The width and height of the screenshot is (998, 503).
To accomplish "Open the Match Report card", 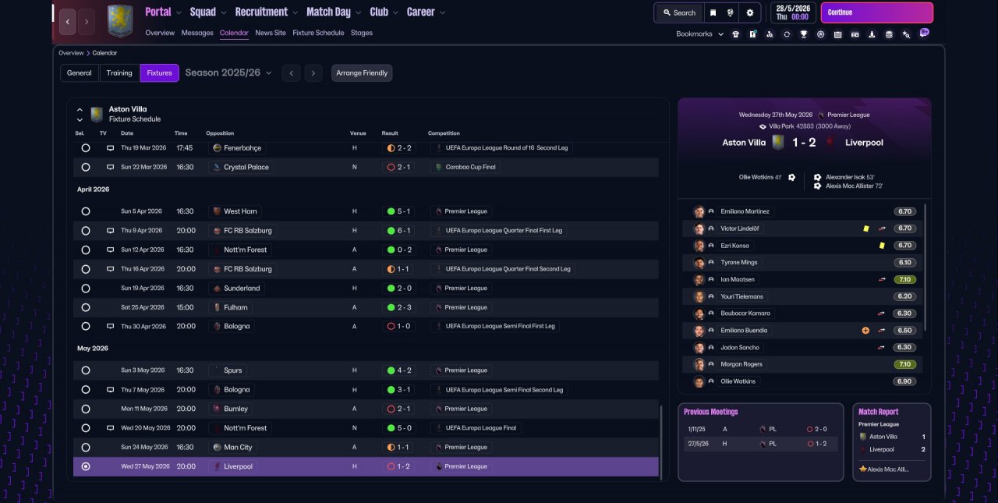I will coord(892,442).
